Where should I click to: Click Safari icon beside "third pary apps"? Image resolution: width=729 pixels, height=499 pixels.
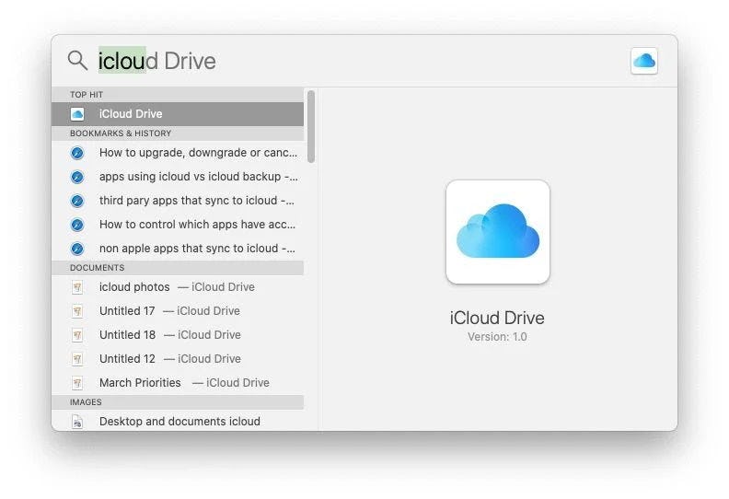(77, 201)
